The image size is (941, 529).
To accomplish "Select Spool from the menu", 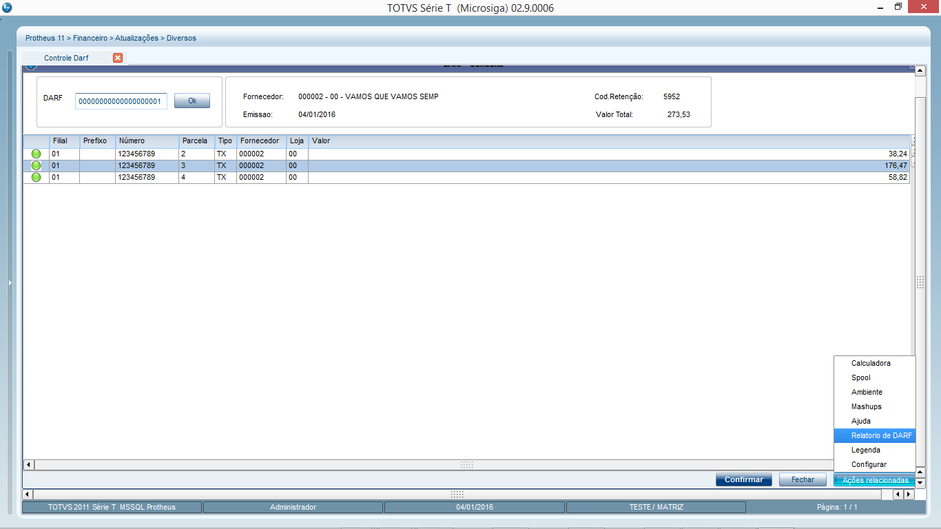I will [x=874, y=377].
